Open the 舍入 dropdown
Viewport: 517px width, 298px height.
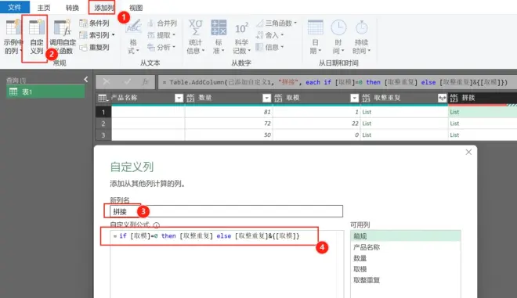[x=270, y=35]
